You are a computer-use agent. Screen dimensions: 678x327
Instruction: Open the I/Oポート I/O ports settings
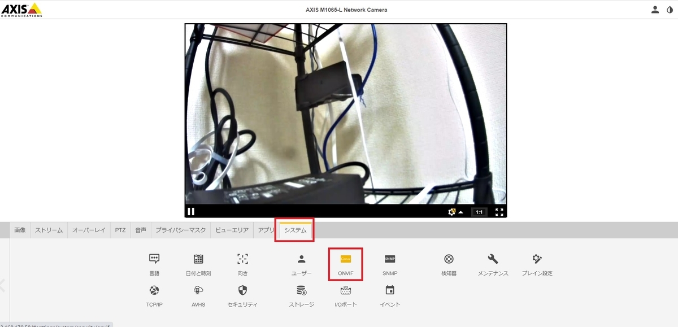point(346,295)
